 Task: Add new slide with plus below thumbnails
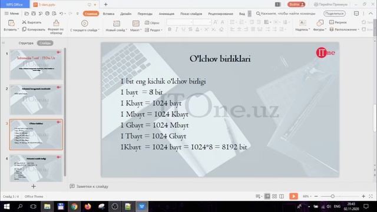(x=34, y=186)
